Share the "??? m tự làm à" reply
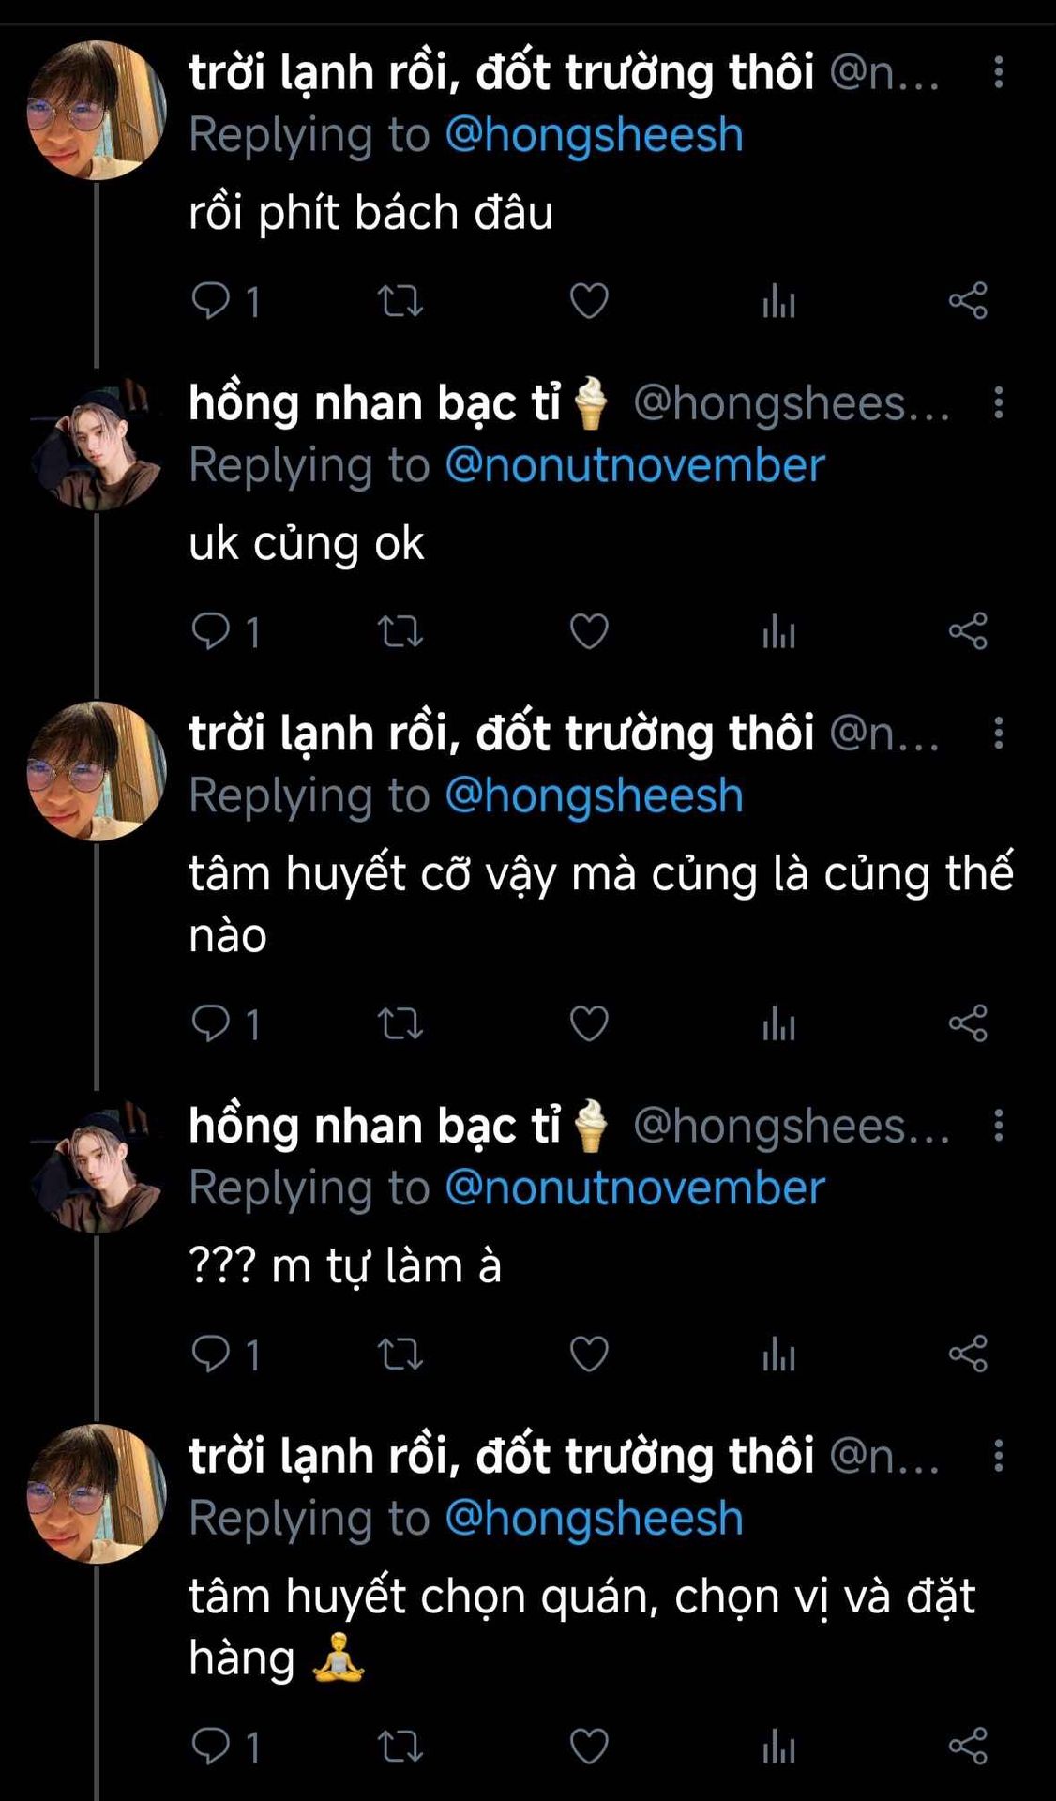1056x1801 pixels. pos(968,1354)
